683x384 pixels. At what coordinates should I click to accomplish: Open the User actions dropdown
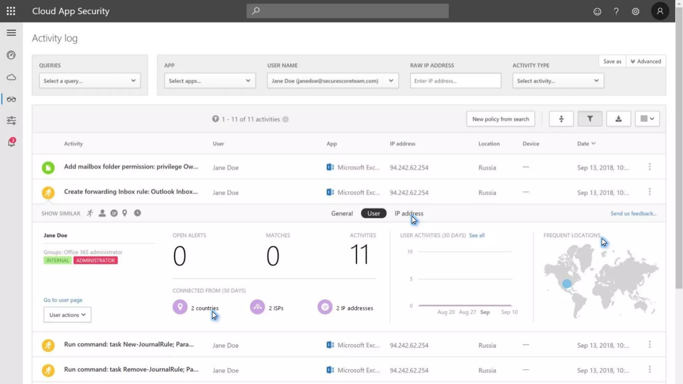67,315
